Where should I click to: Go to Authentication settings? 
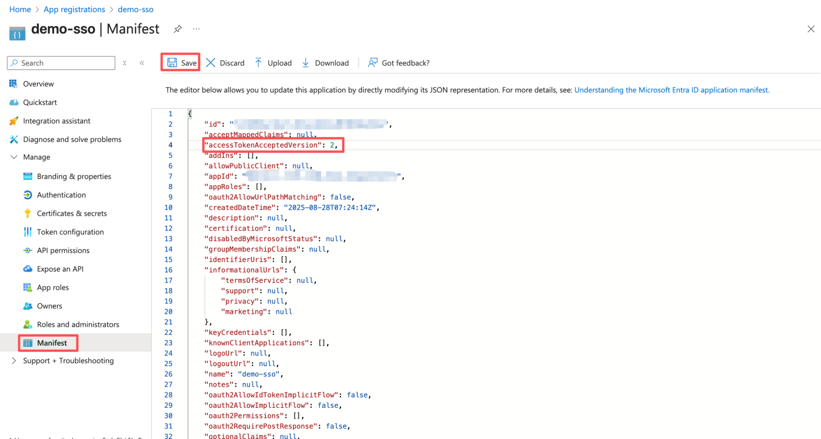click(x=61, y=195)
